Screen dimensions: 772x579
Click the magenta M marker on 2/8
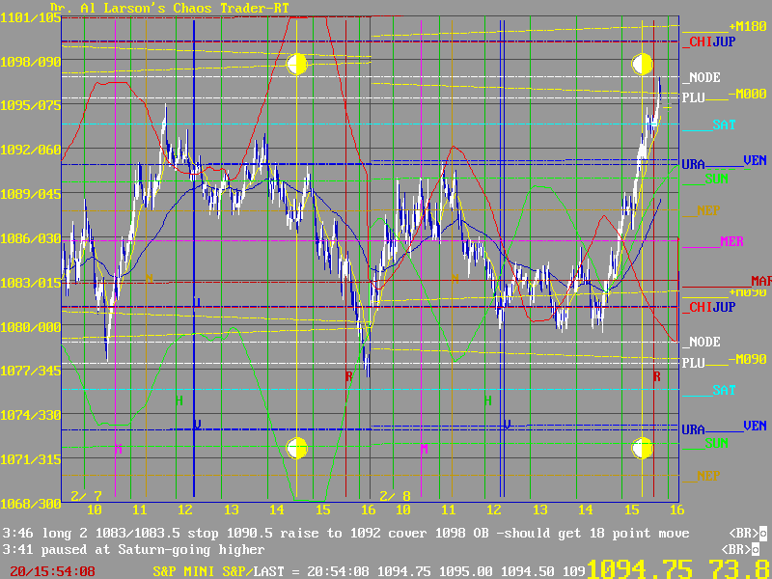423,449
